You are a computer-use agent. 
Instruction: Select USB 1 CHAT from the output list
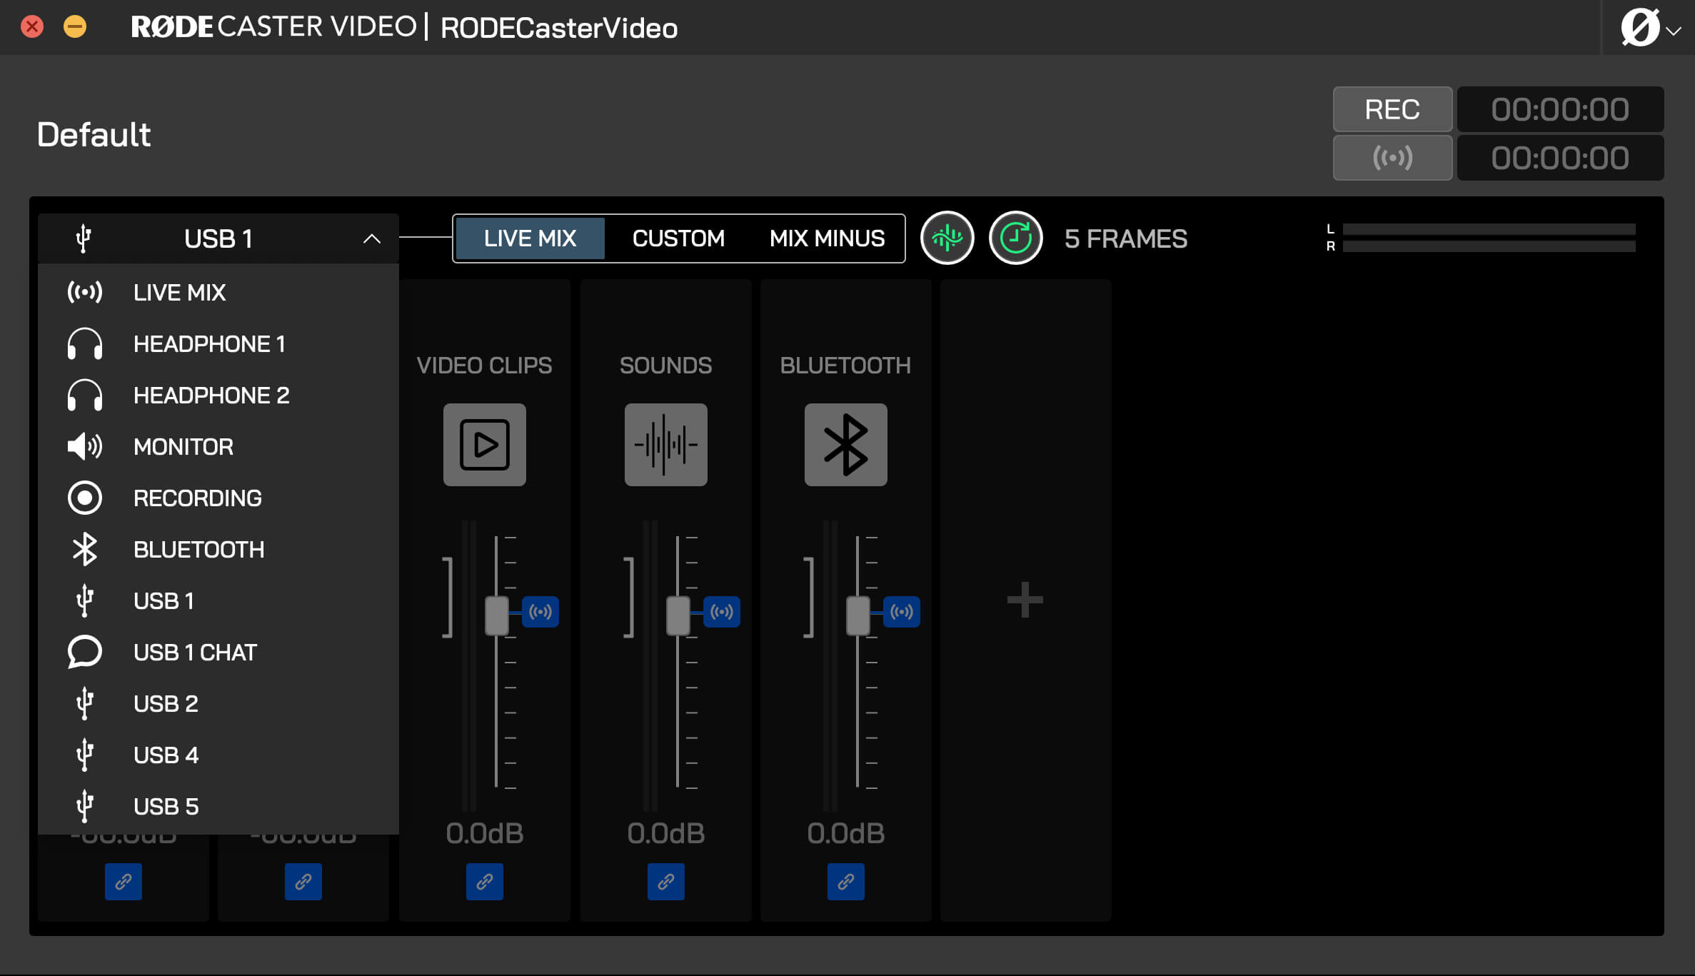coord(195,652)
